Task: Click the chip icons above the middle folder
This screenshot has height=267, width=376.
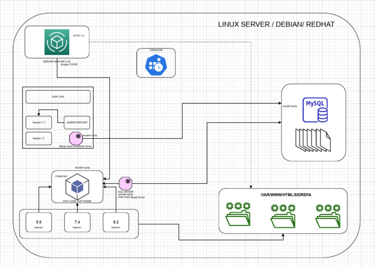Action: pyautogui.click(x=283, y=208)
